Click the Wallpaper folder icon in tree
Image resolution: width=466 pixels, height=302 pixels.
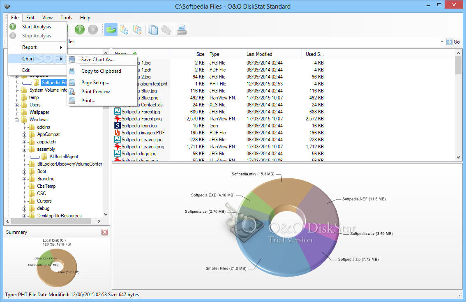point(24,112)
